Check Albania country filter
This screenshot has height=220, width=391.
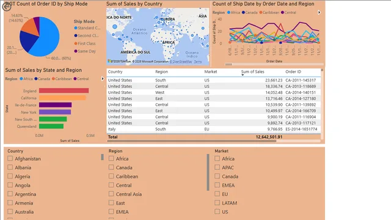[10, 167]
